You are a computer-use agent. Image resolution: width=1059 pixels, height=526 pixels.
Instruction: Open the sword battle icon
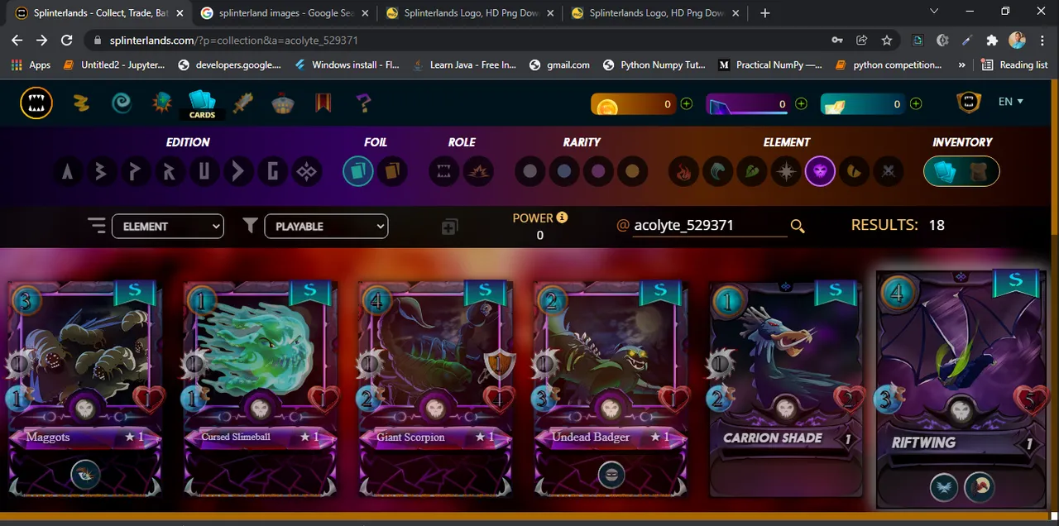(x=243, y=103)
